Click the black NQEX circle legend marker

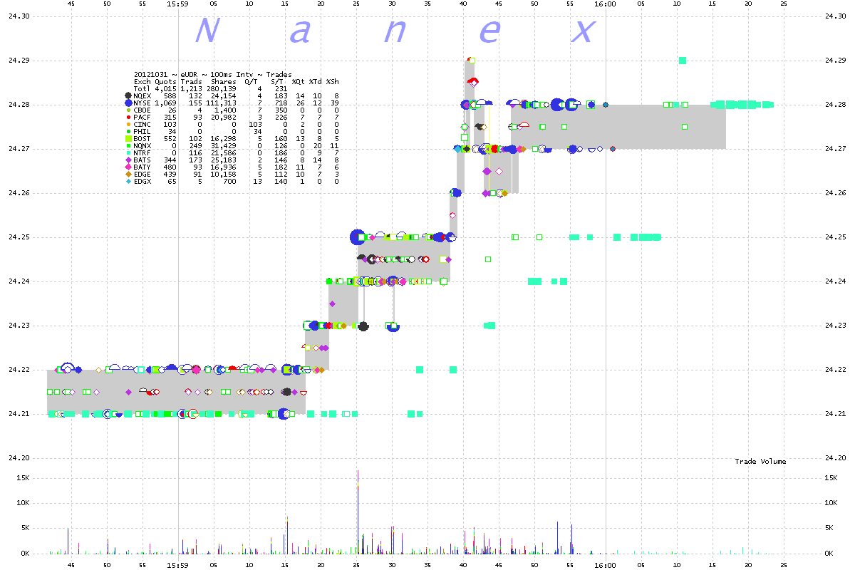click(x=128, y=95)
